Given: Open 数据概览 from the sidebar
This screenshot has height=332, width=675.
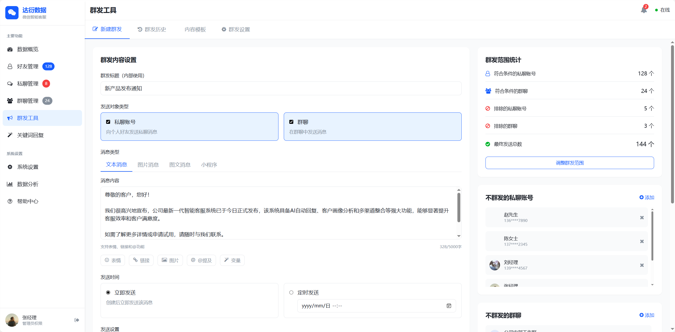Looking at the screenshot, I should click(28, 49).
